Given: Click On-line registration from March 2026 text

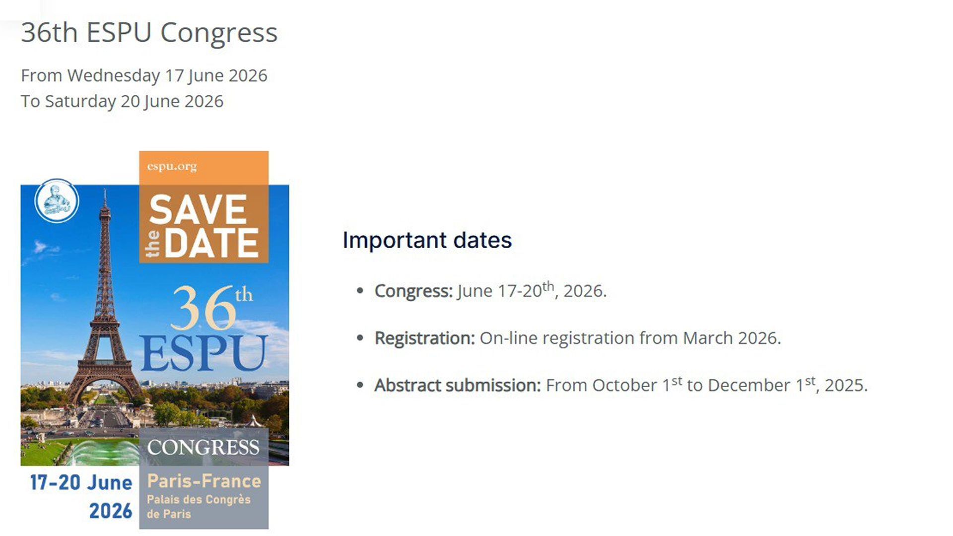Looking at the screenshot, I should [x=630, y=338].
